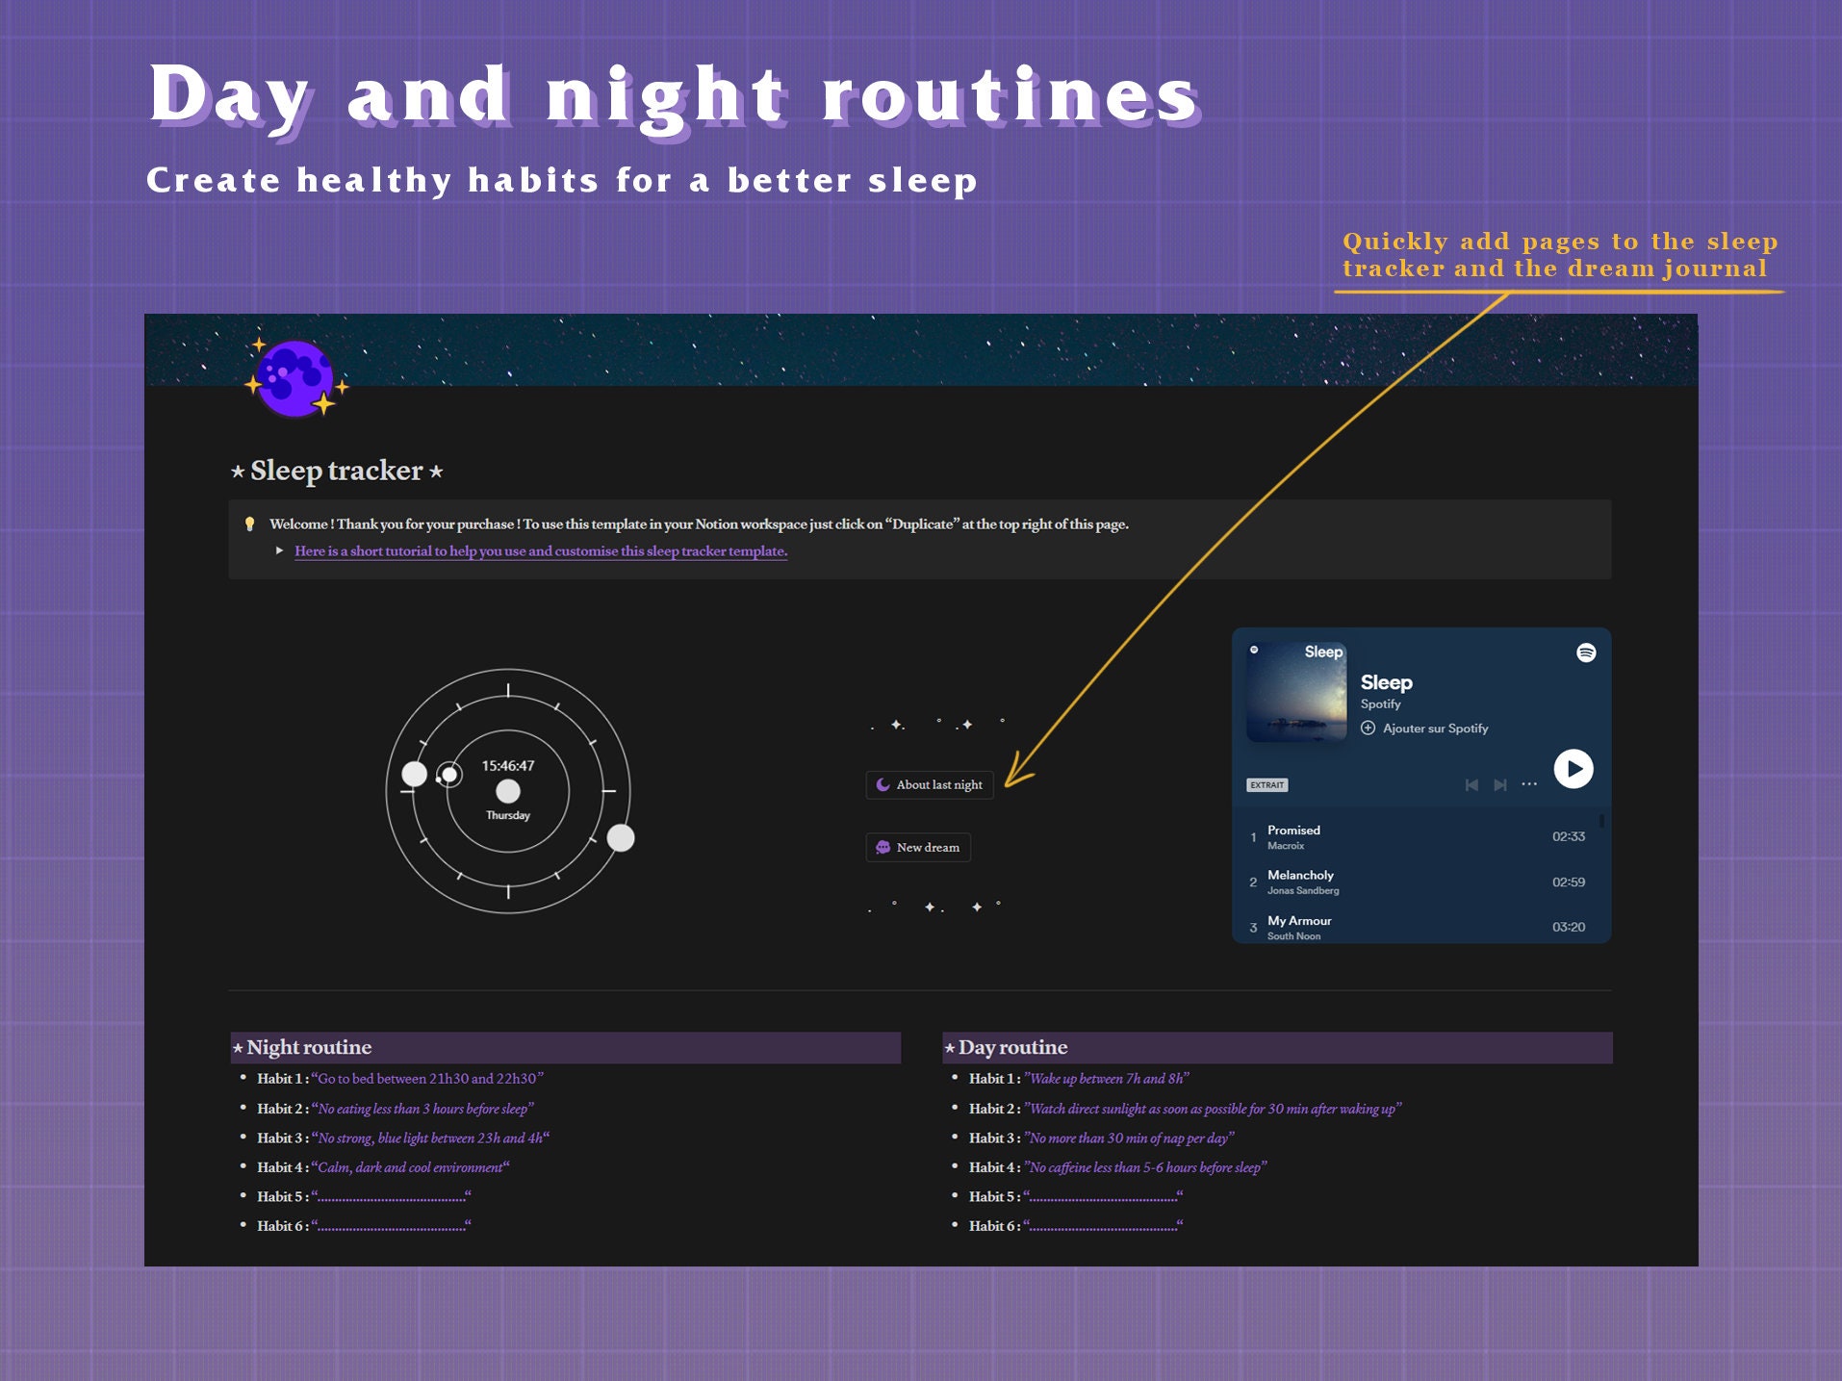Screen dimensions: 1842x1381
Task: Click the crescent moon icon on About last night
Action: [883, 785]
